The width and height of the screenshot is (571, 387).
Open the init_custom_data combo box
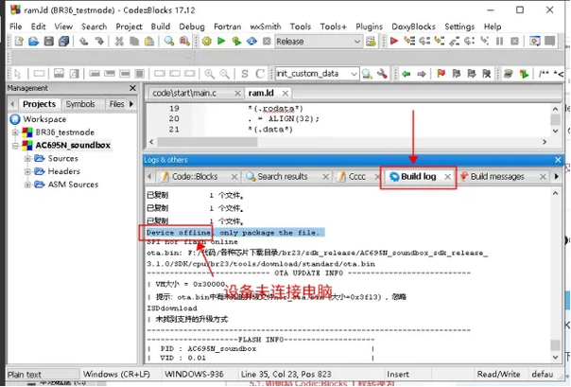317,74
